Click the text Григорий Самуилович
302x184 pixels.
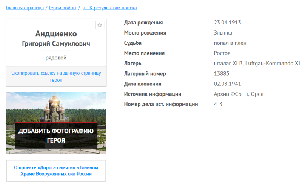pos(56,44)
